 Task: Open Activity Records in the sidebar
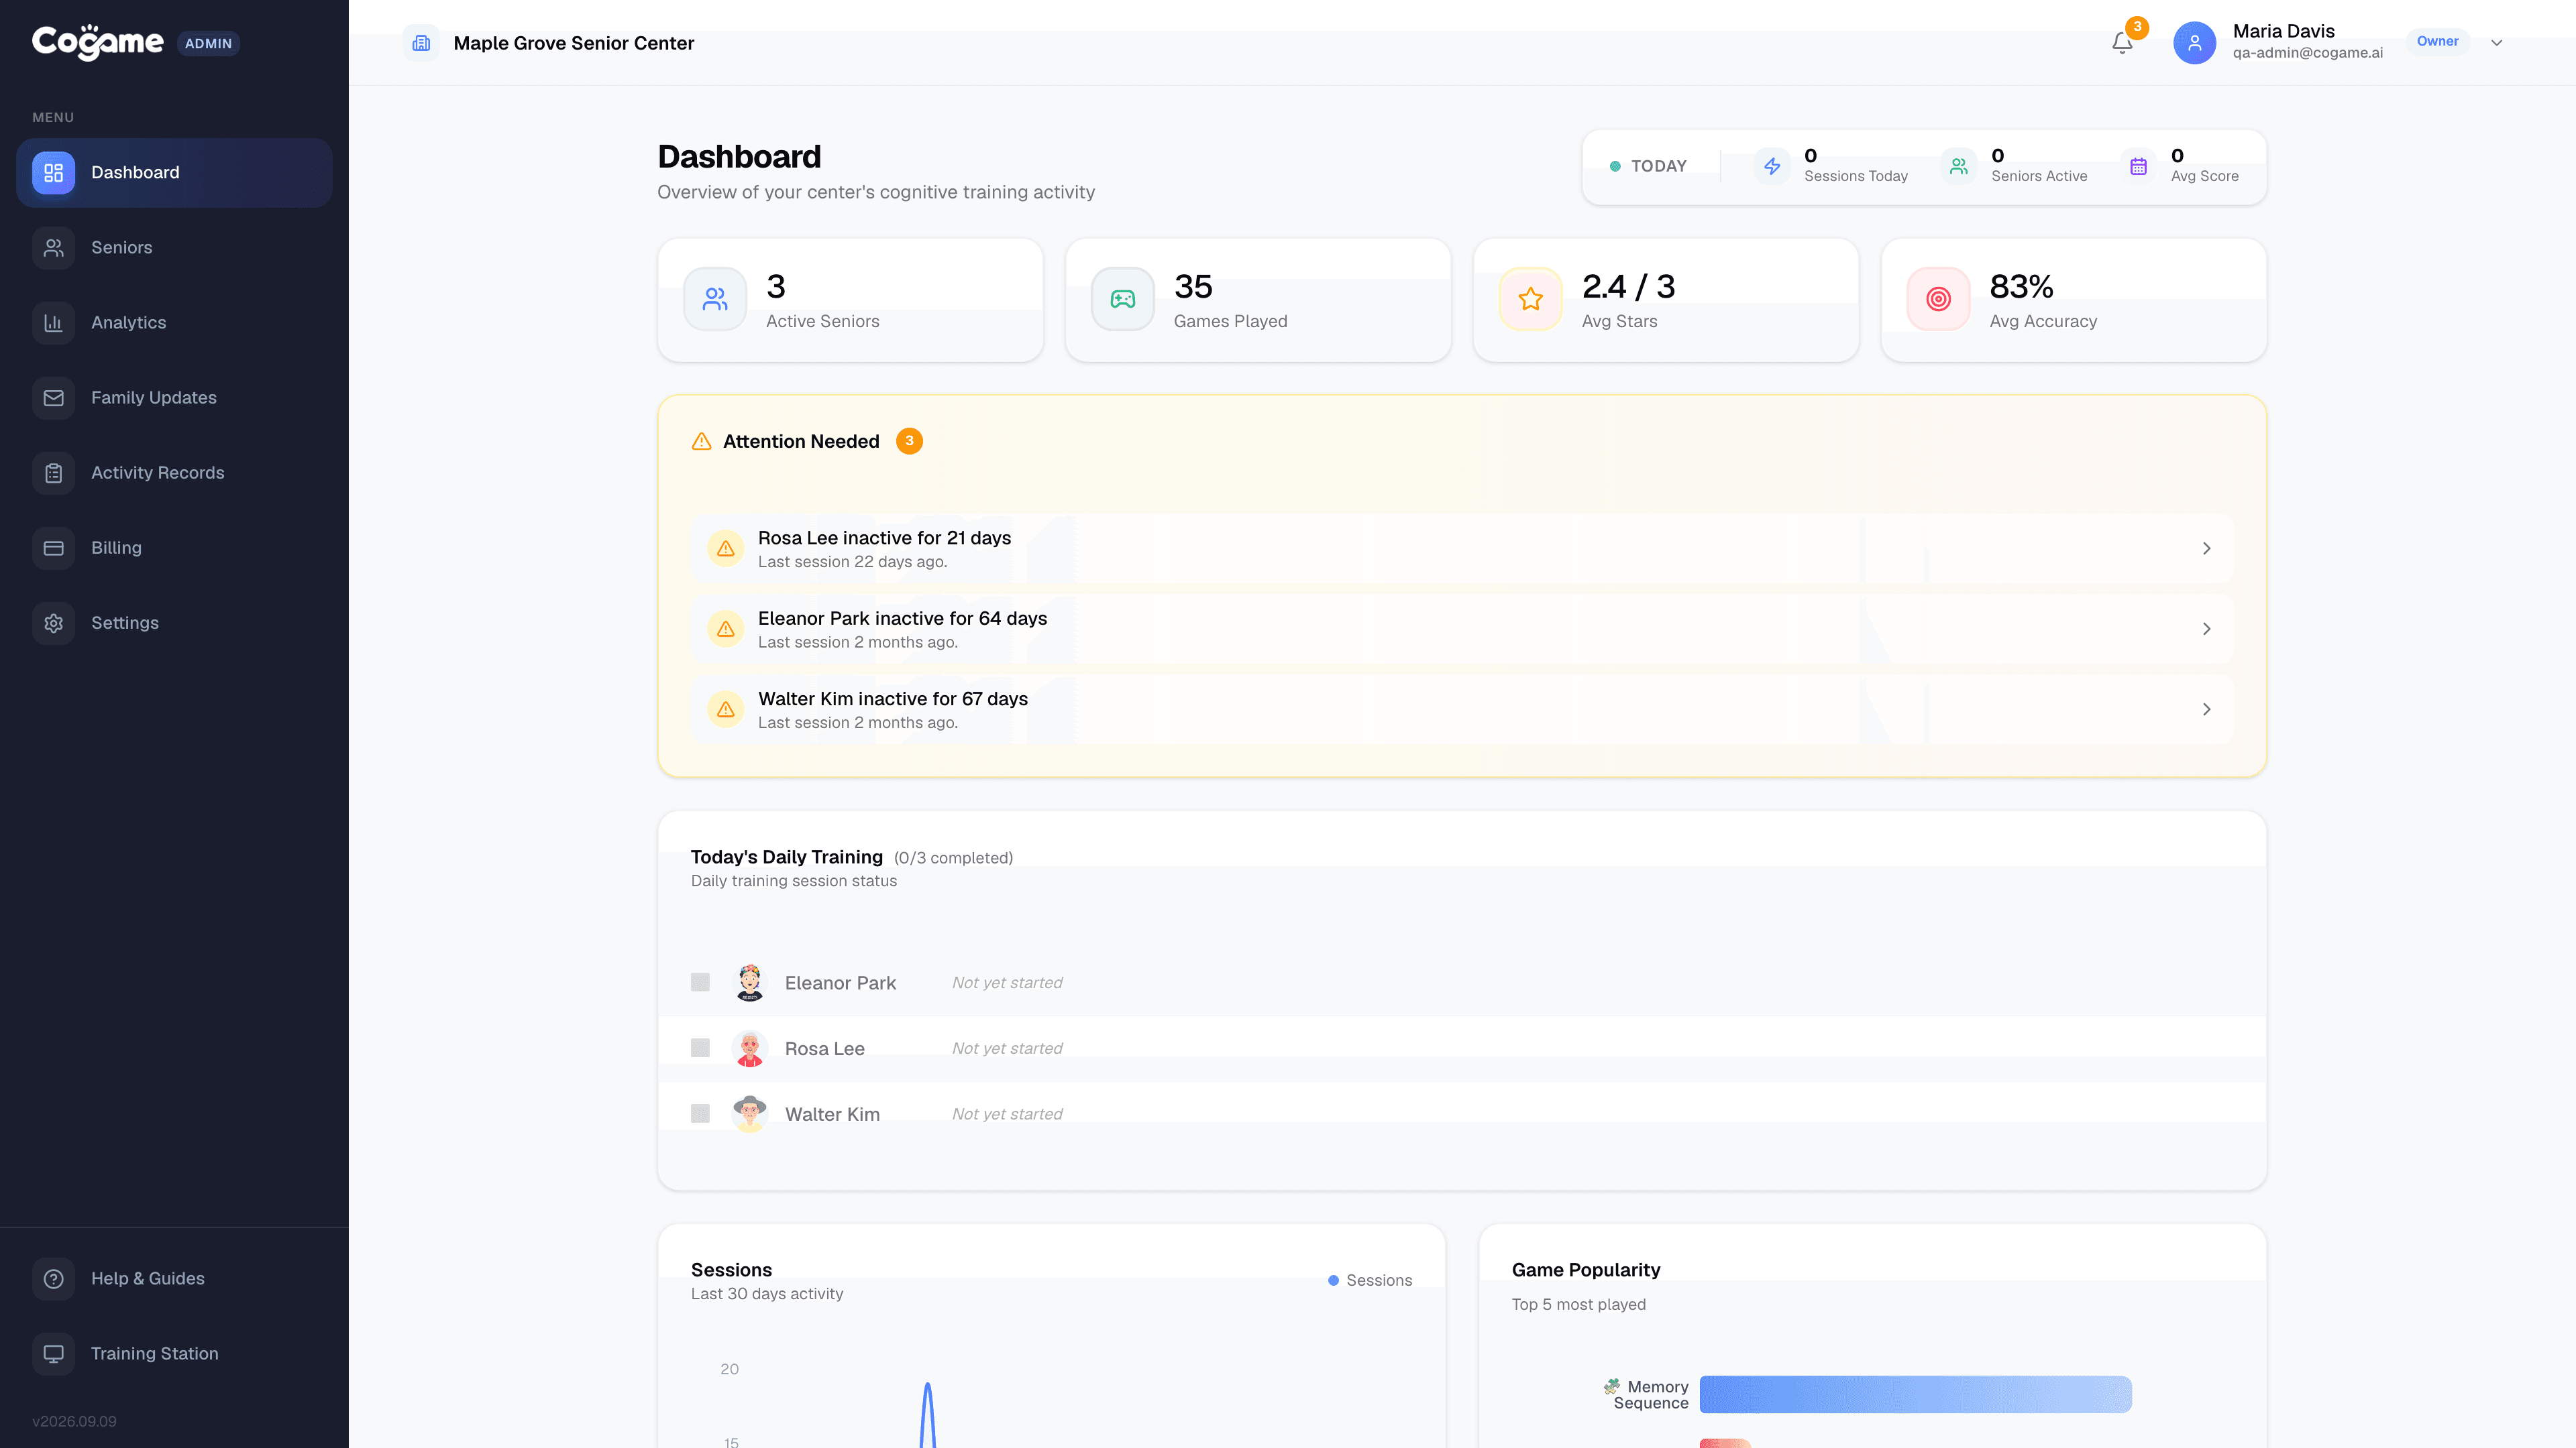pos(174,473)
